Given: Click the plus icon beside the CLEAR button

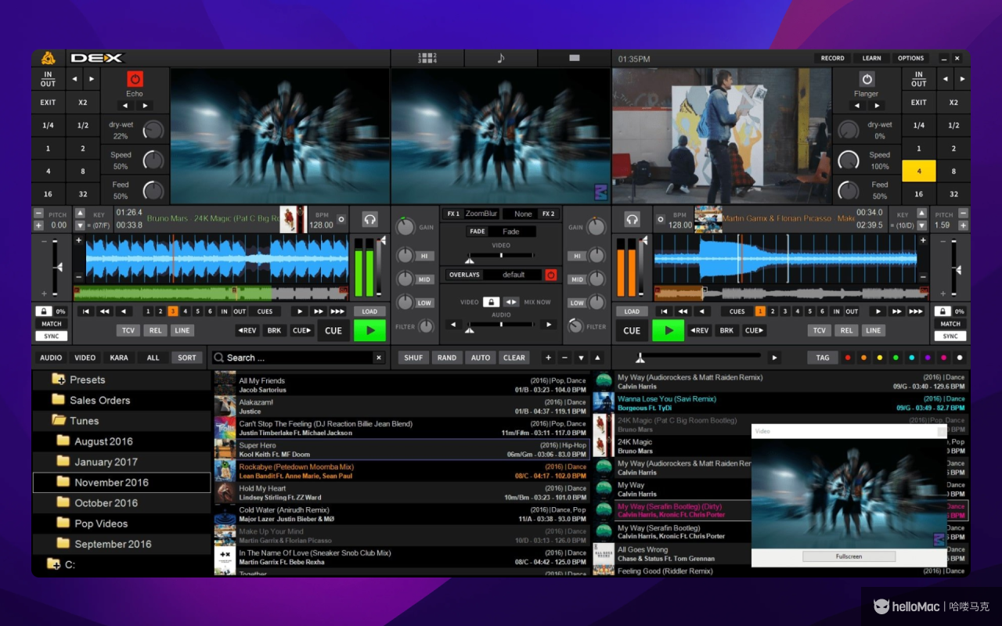Looking at the screenshot, I should click(x=548, y=358).
